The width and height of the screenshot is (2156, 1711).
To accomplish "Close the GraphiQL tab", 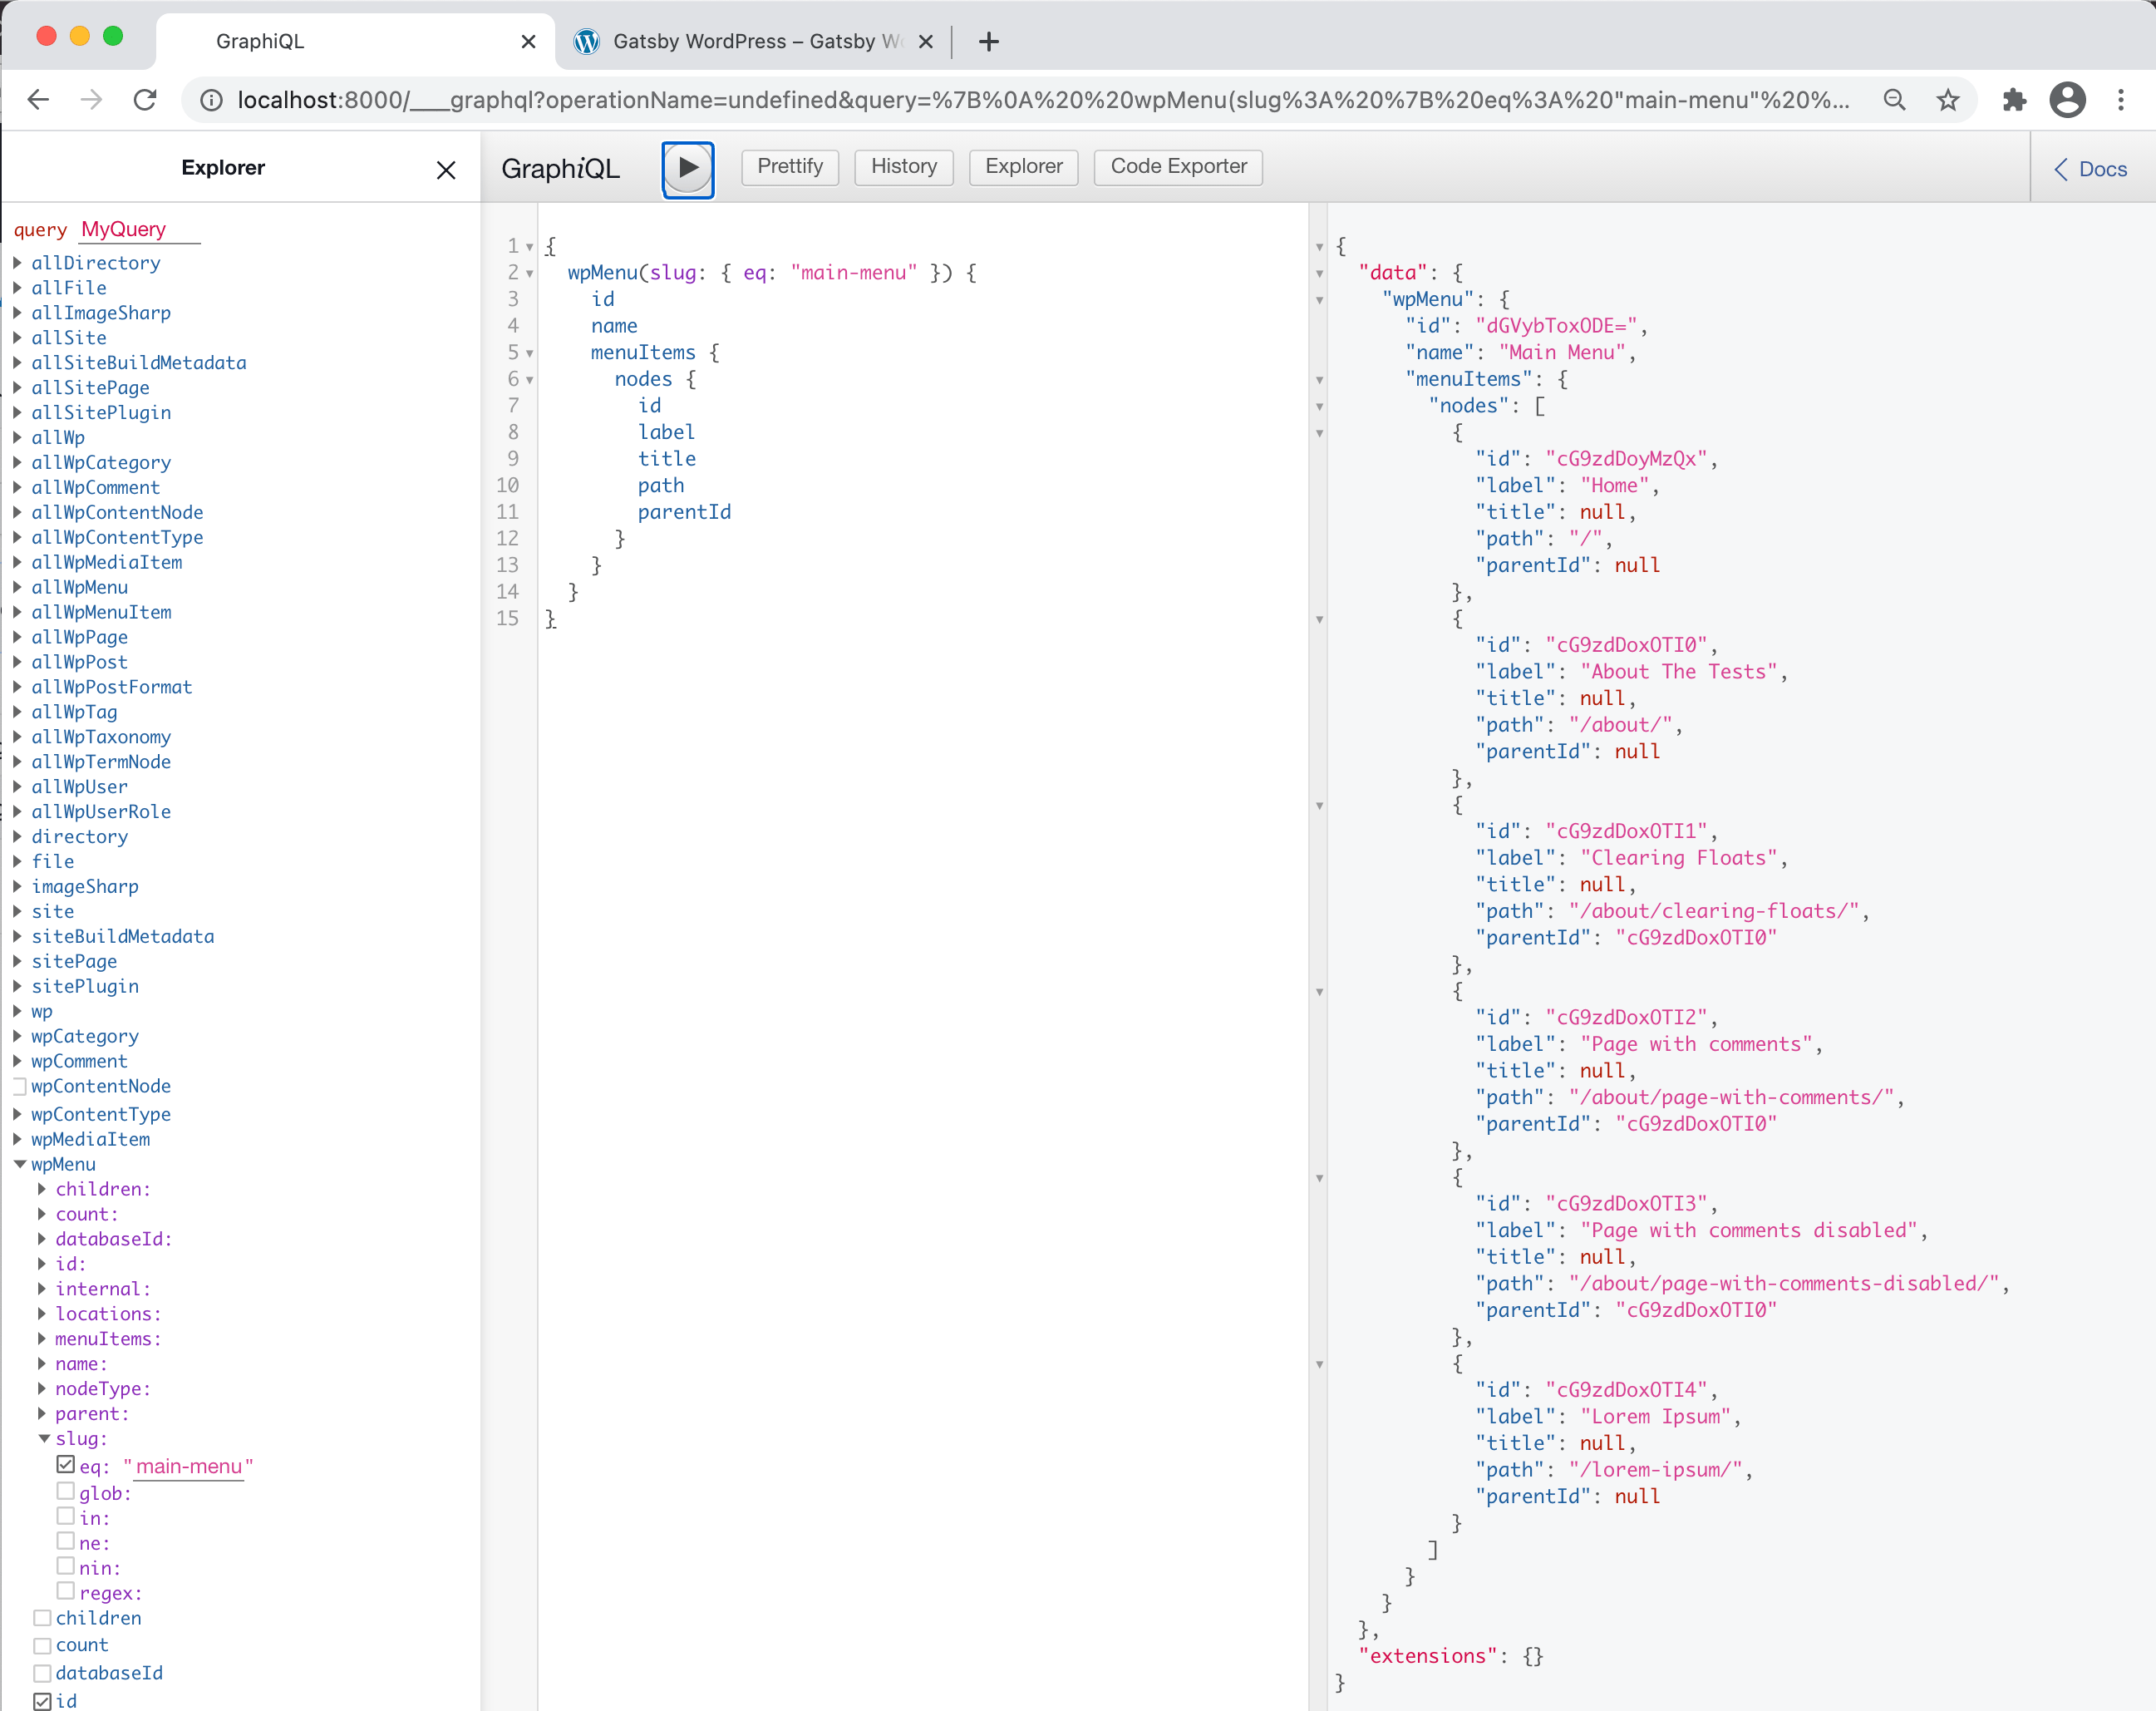I will pos(528,41).
